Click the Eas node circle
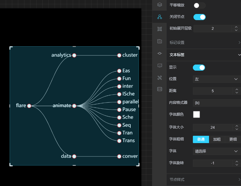241x186 pixels. coord(119,71)
